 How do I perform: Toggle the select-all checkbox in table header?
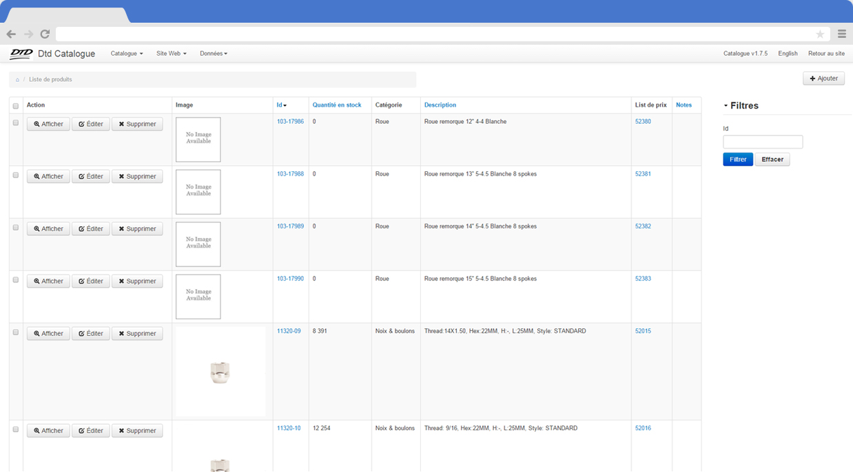coord(16,106)
